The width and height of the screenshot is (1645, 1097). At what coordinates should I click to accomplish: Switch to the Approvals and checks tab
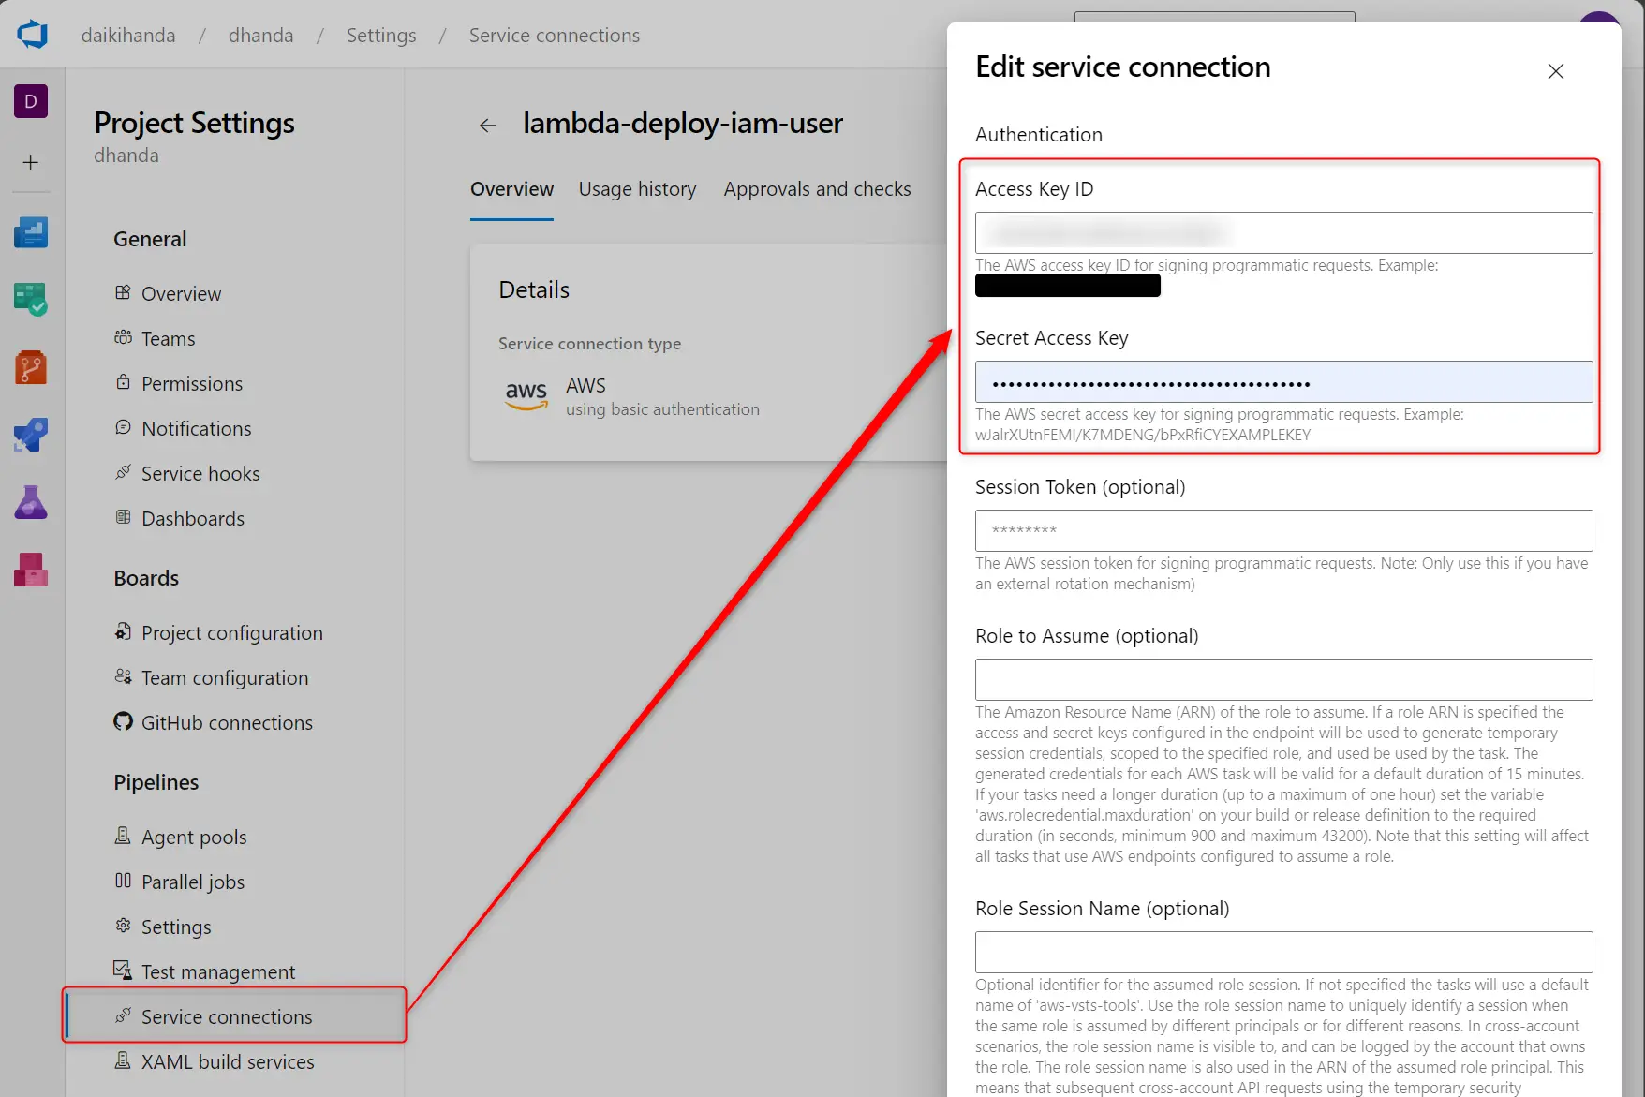(817, 189)
